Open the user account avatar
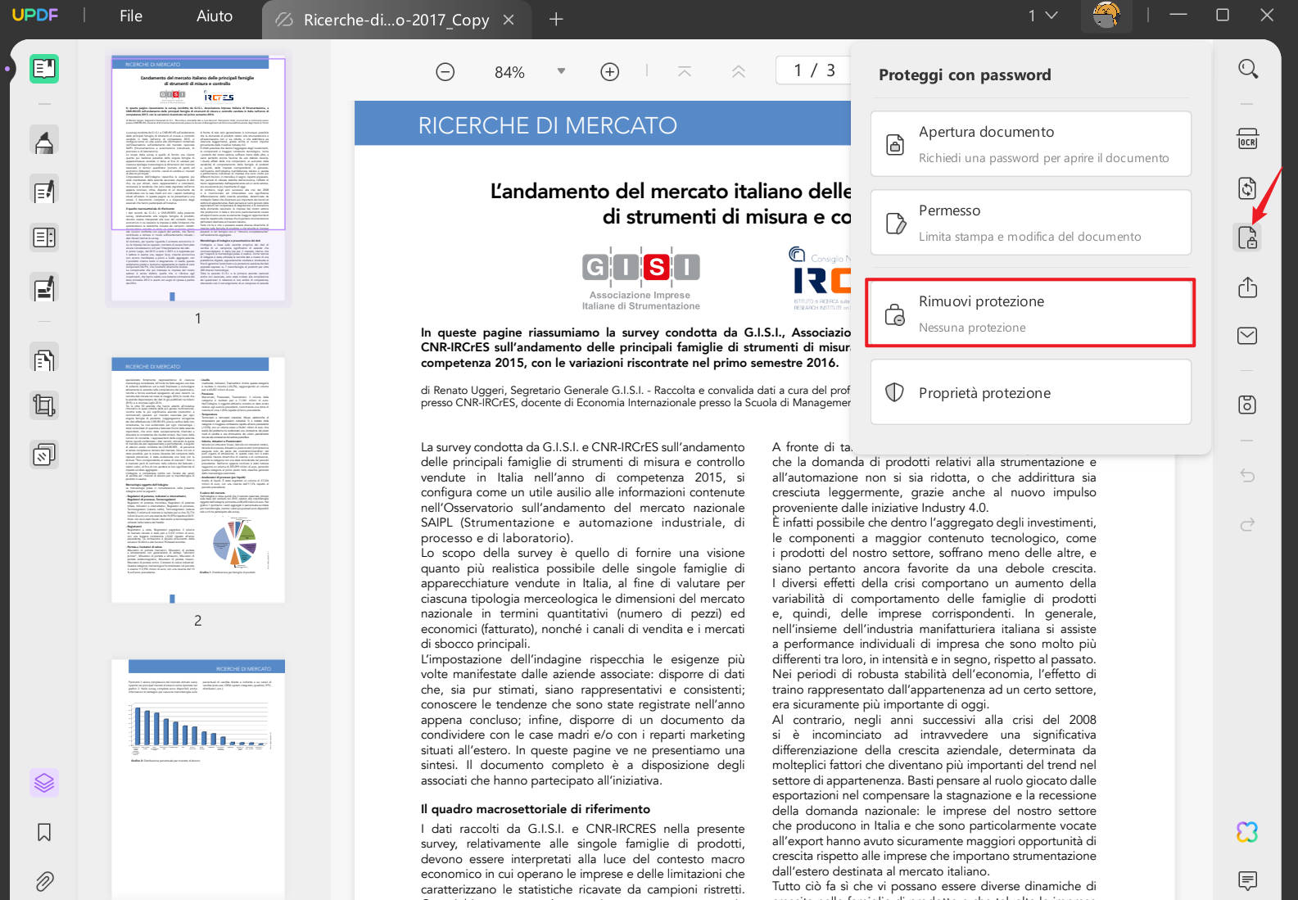Image resolution: width=1298 pixels, height=900 pixels. pos(1106,16)
